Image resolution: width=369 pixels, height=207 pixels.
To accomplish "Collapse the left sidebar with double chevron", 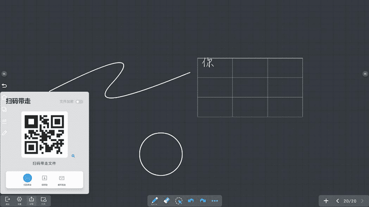I will click(4, 74).
